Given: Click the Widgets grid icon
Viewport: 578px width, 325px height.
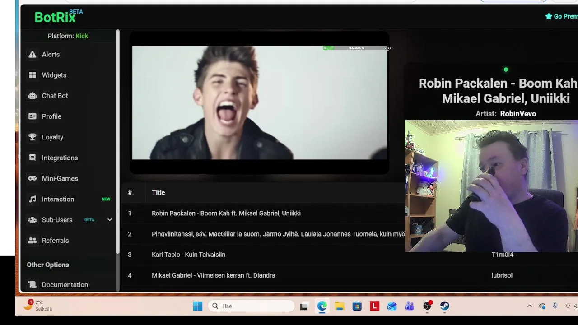Looking at the screenshot, I should click(32, 75).
